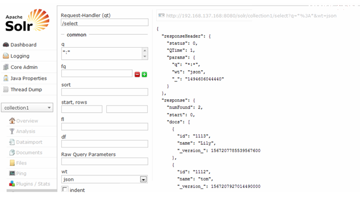Open the Core Admin icon
360x201 pixels.
tap(6, 67)
